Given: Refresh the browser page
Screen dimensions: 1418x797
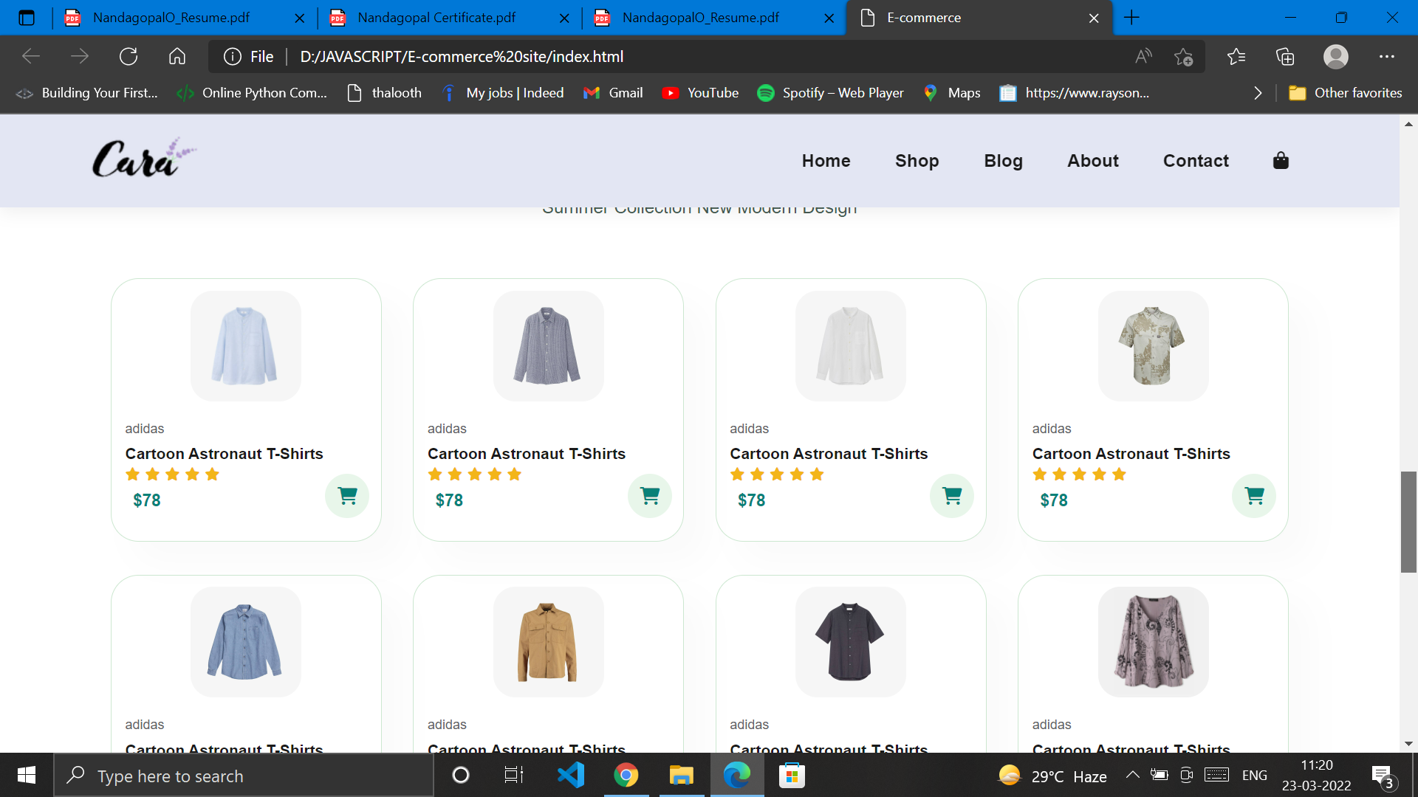Looking at the screenshot, I should (129, 56).
